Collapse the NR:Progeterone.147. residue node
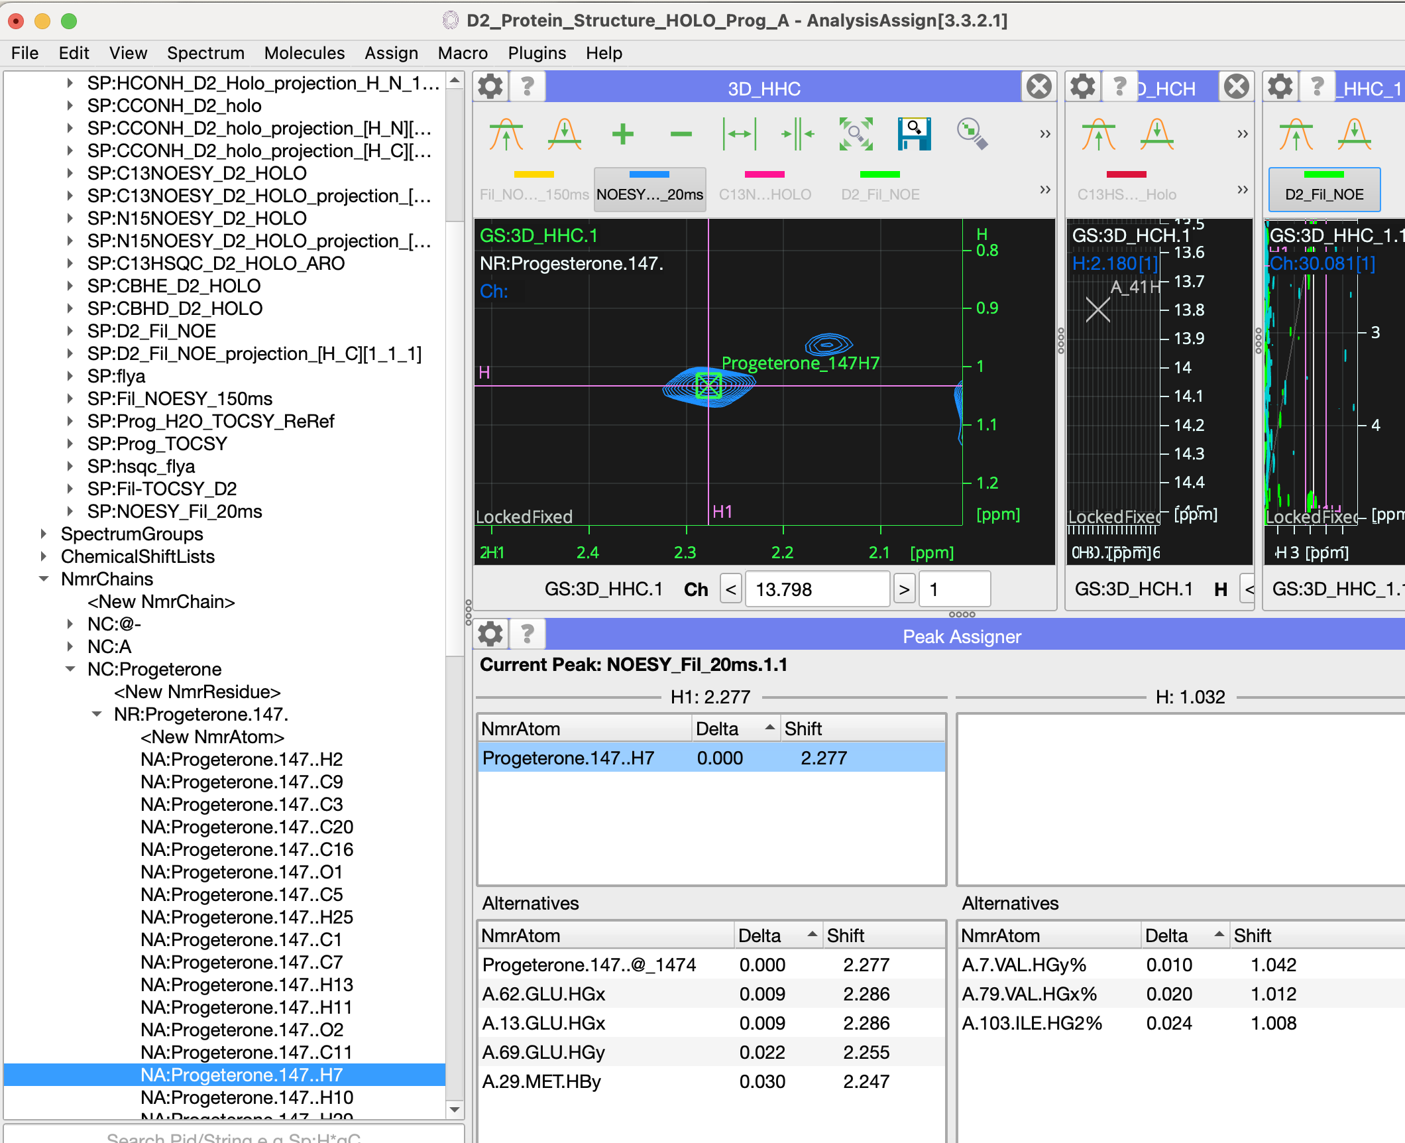Screen dimensions: 1405x1143 [97, 714]
